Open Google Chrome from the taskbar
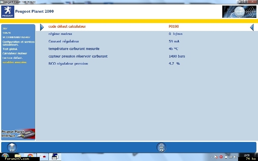Image resolution: width=258 pixels, height=161 pixels. pos(30,156)
